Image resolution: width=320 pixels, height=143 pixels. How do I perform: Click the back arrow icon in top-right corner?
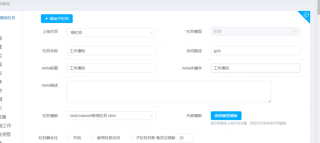306,15
